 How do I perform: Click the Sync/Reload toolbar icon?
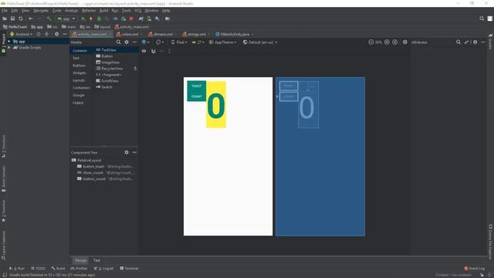[x=21, y=19]
